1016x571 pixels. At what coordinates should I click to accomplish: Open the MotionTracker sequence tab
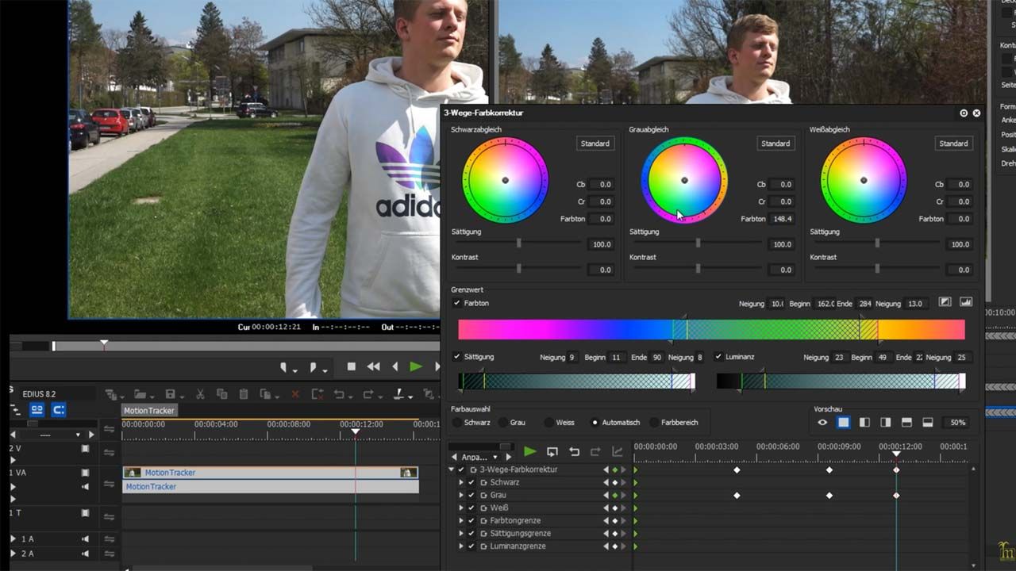point(150,410)
